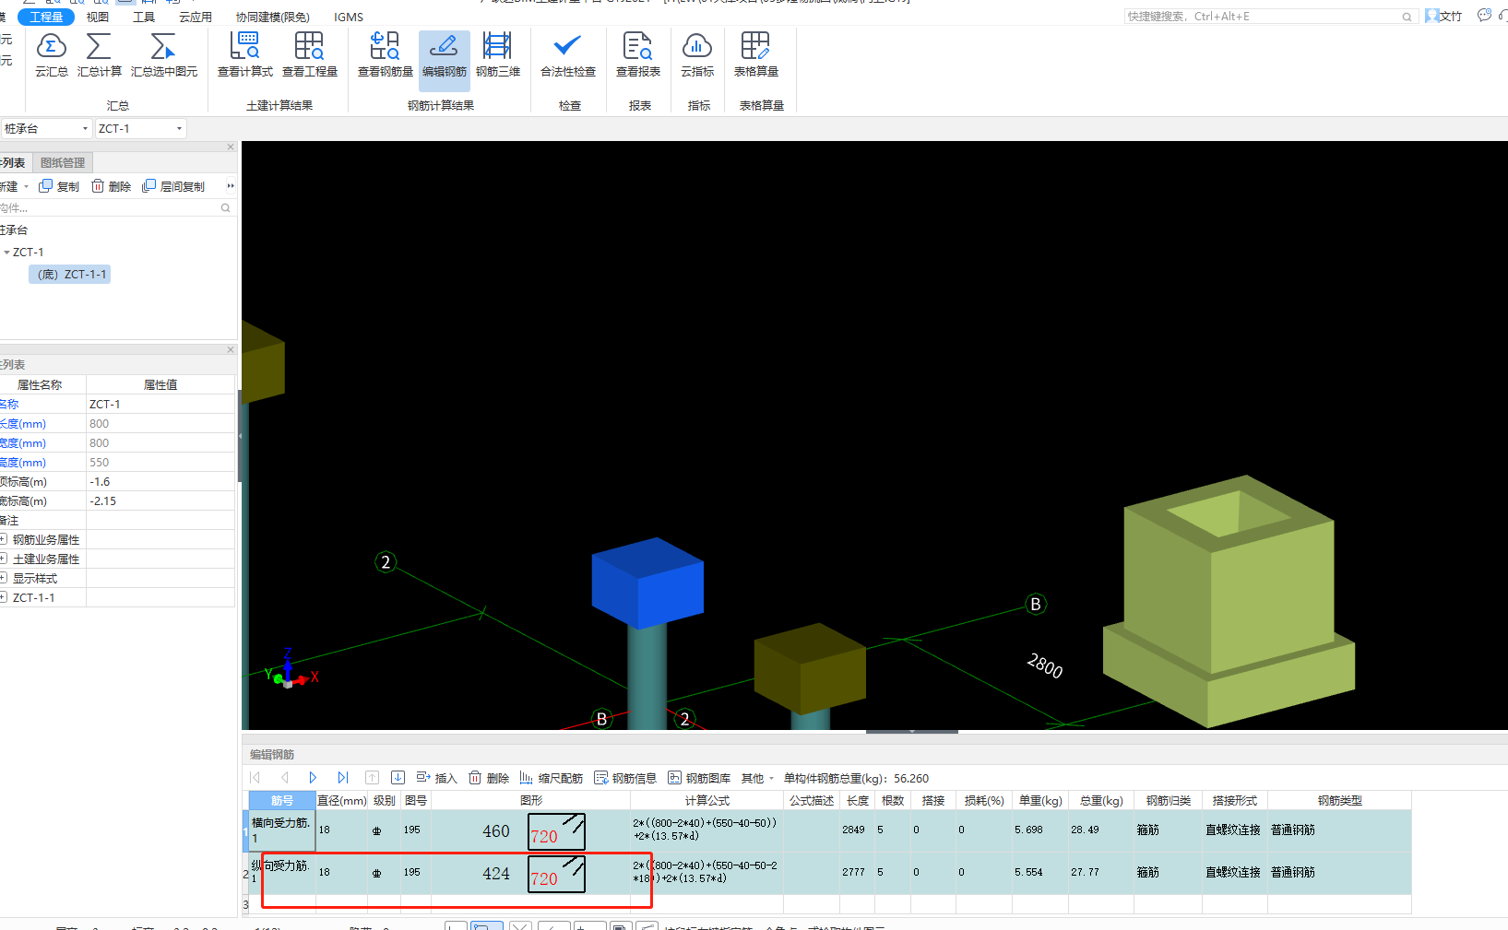
Task: Open 其他 dropdown in rebar editor toolbar
Action: 757,778
